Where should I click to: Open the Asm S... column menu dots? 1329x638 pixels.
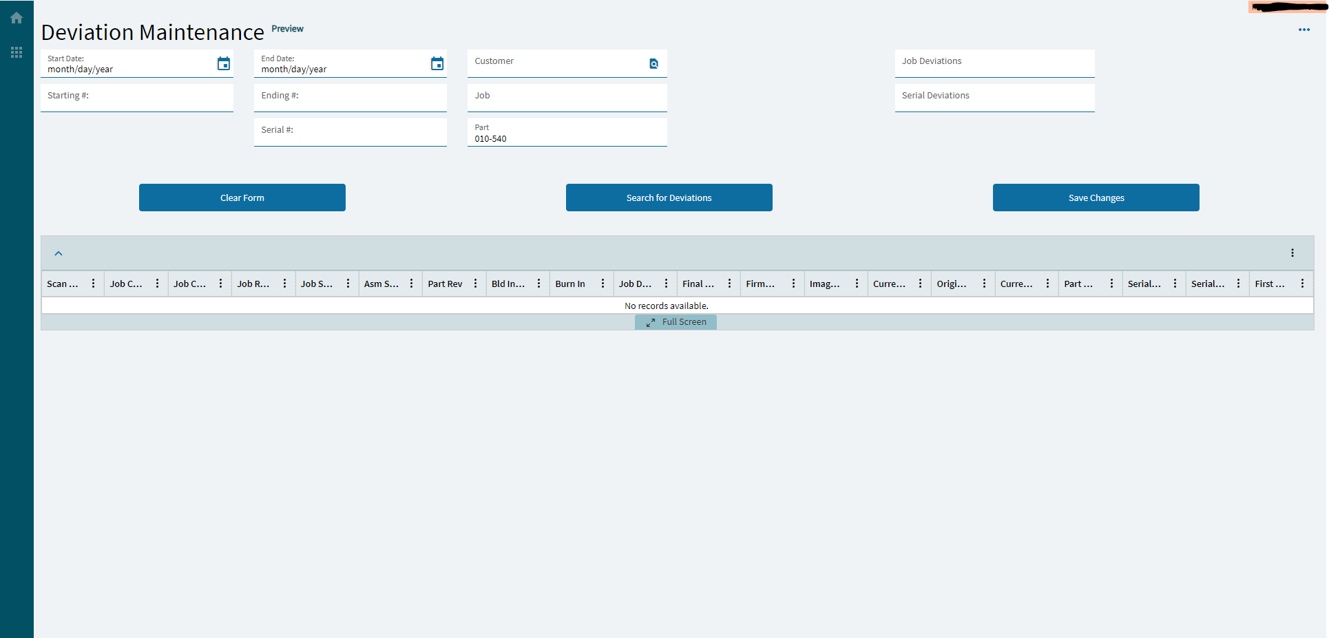(411, 284)
